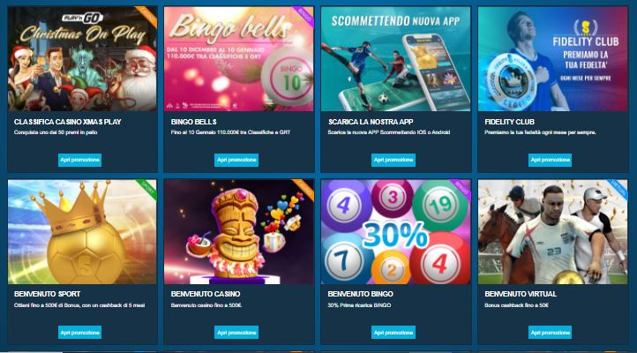Click the tiki totem casino banner

click(239, 232)
